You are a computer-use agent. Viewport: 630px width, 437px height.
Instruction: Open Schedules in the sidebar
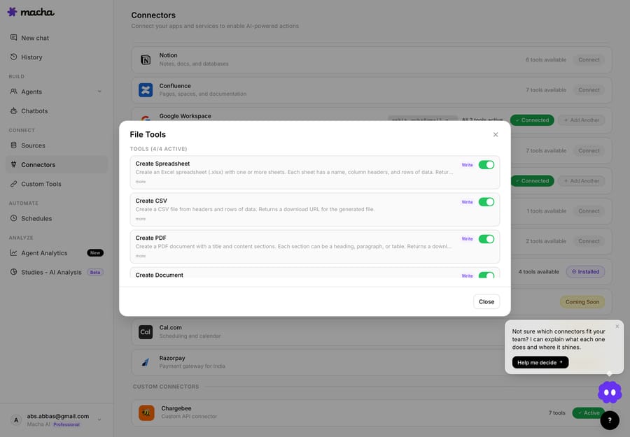click(x=57, y=218)
